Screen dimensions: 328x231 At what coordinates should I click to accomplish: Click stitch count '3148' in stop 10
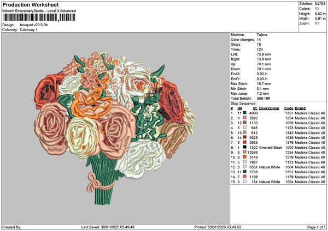point(253,157)
